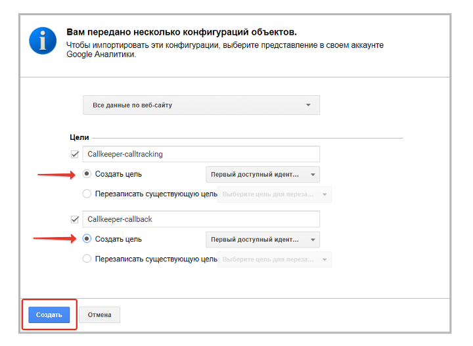Select 'Перезаписать существующую цель' for Callkeeper-callback

coord(87,259)
